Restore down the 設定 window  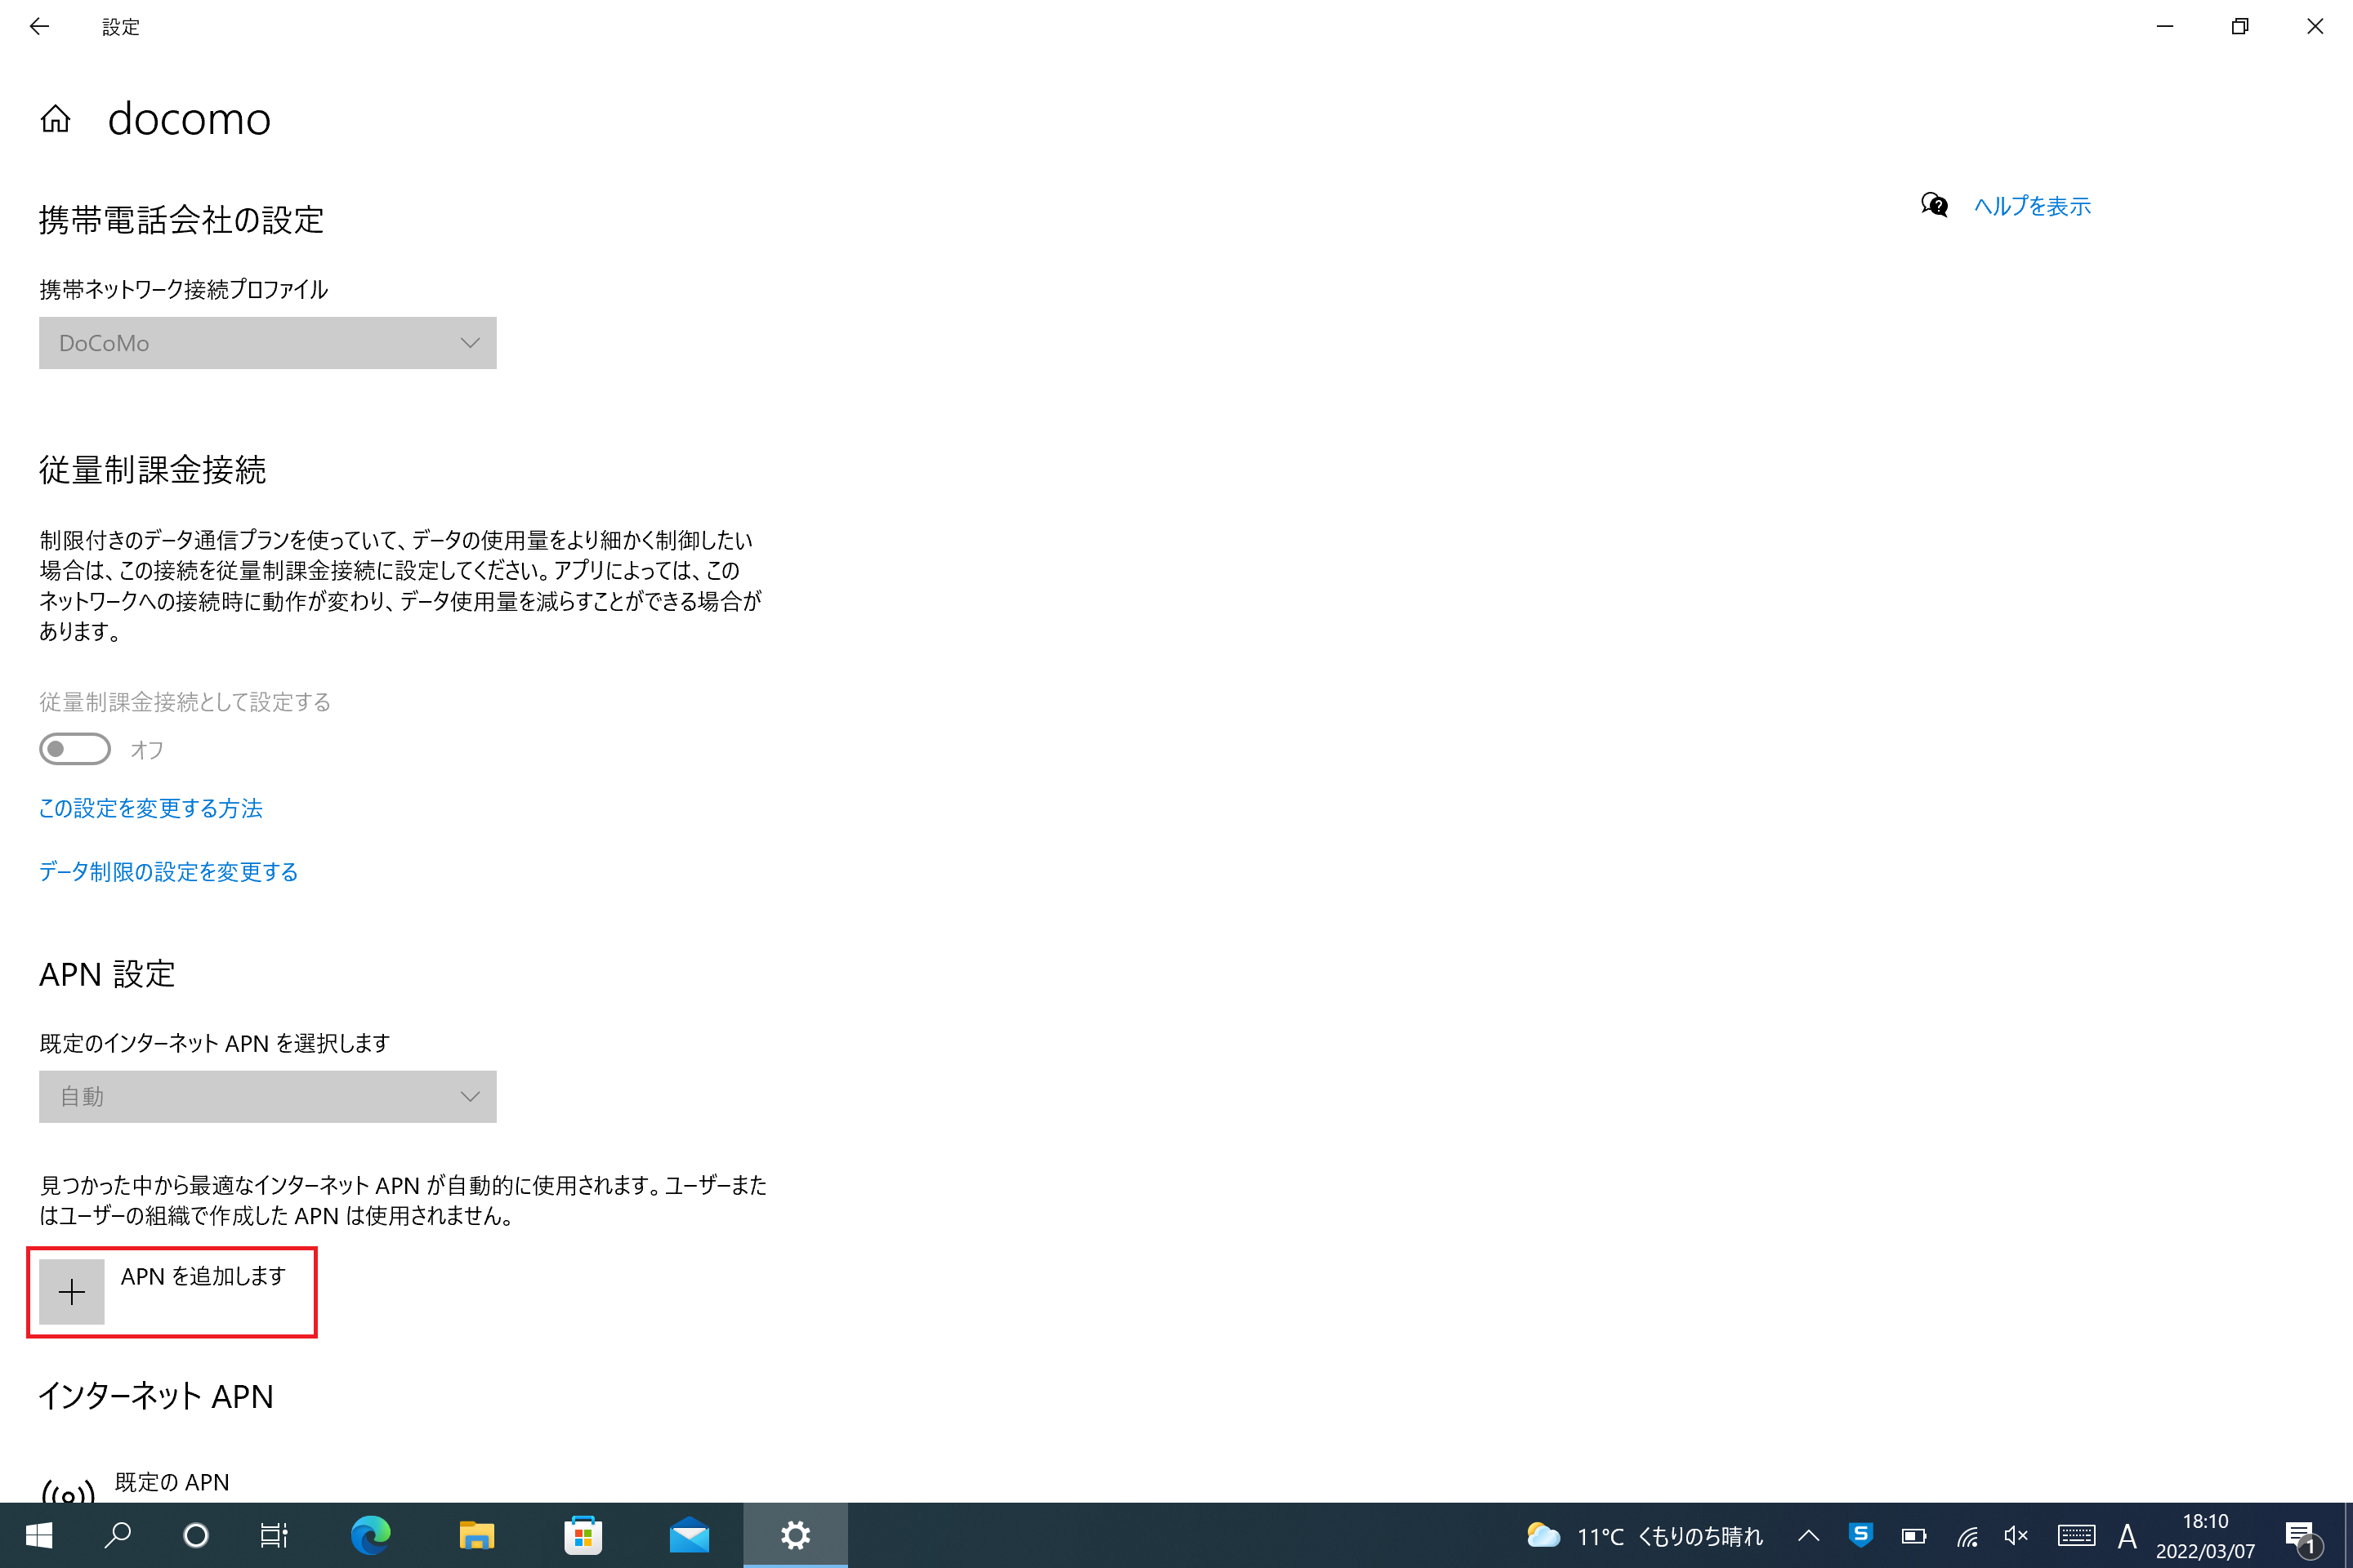2240,27
